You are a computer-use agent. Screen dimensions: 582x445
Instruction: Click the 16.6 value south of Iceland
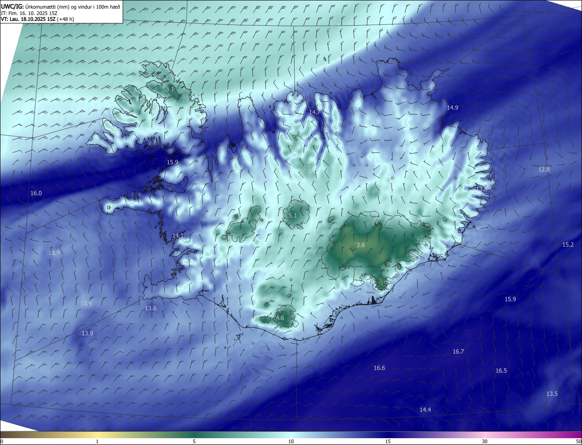click(x=379, y=368)
